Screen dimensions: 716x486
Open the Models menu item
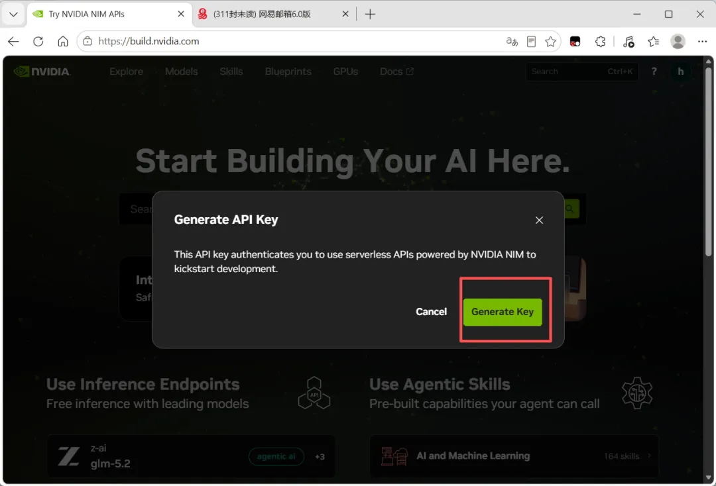tap(181, 72)
